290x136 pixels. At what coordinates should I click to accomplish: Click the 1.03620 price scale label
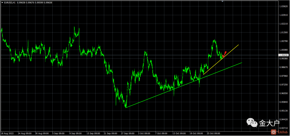[x=283, y=6]
